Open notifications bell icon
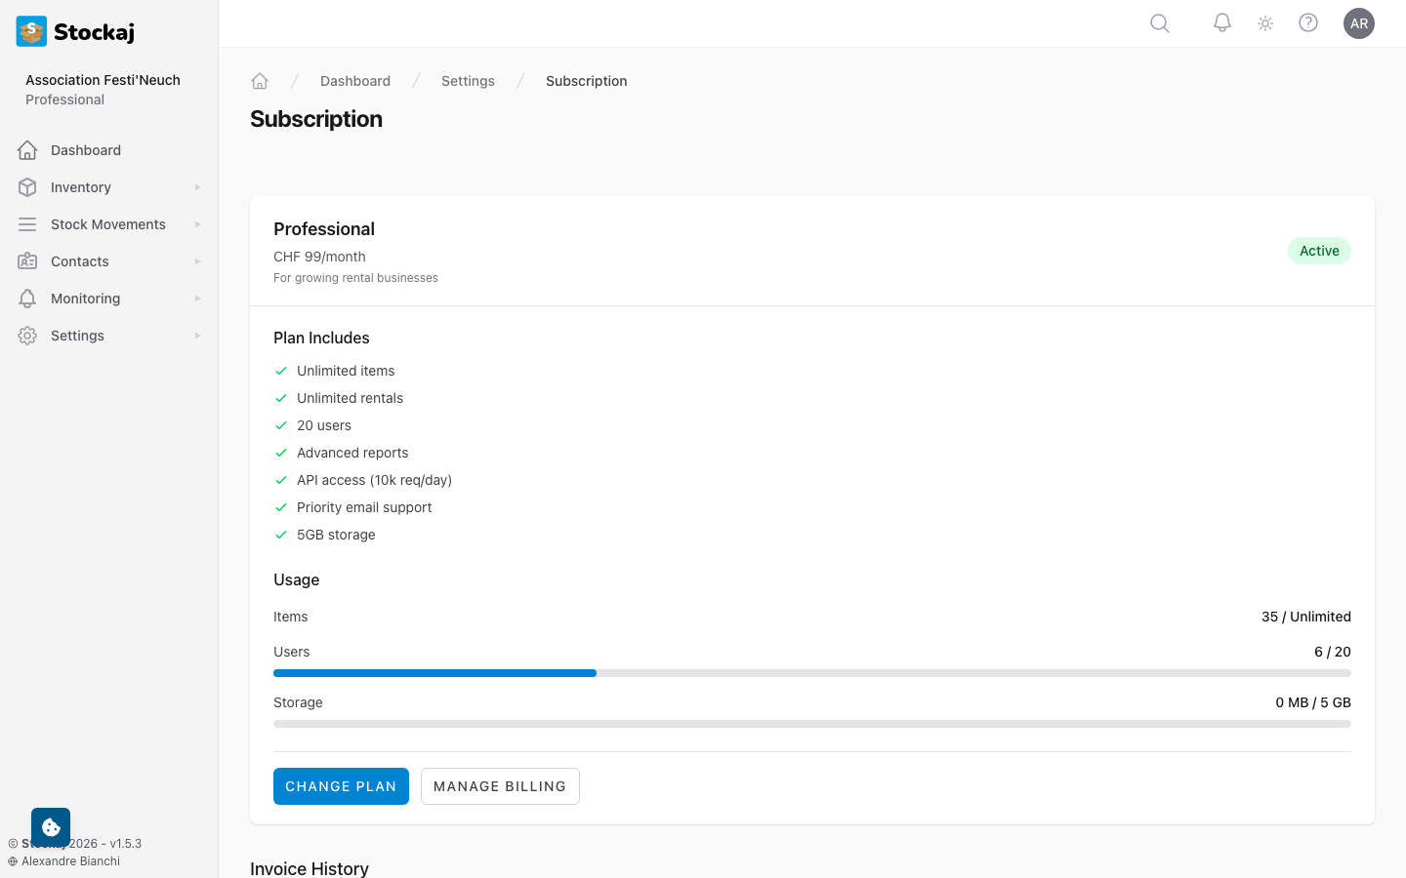The width and height of the screenshot is (1406, 878). (x=1222, y=22)
